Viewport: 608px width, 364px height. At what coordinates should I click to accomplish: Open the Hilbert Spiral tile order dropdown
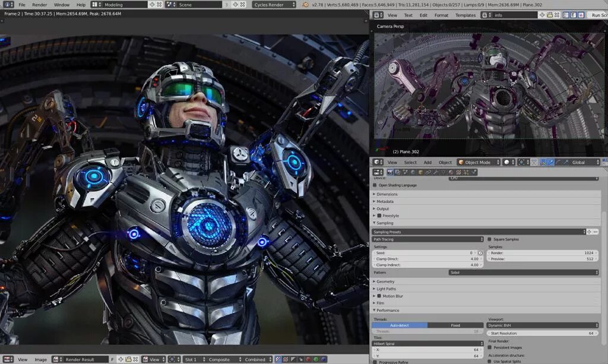(427, 343)
